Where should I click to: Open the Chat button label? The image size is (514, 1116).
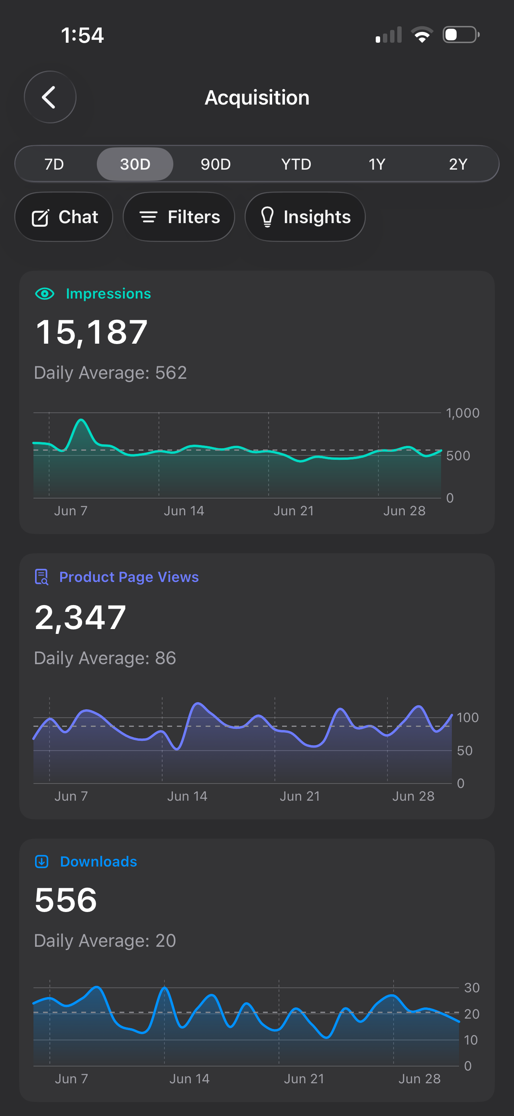pyautogui.click(x=78, y=217)
